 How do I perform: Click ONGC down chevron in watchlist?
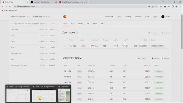[x=46, y=41]
